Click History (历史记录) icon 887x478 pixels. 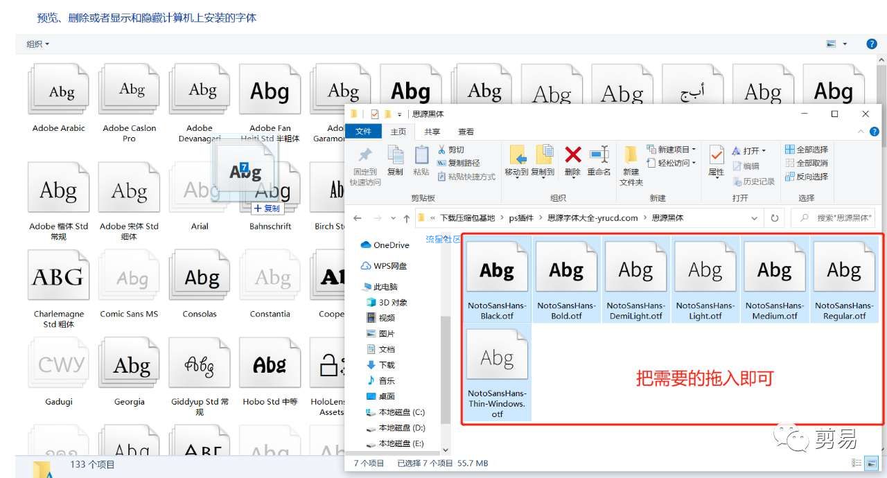[737, 182]
